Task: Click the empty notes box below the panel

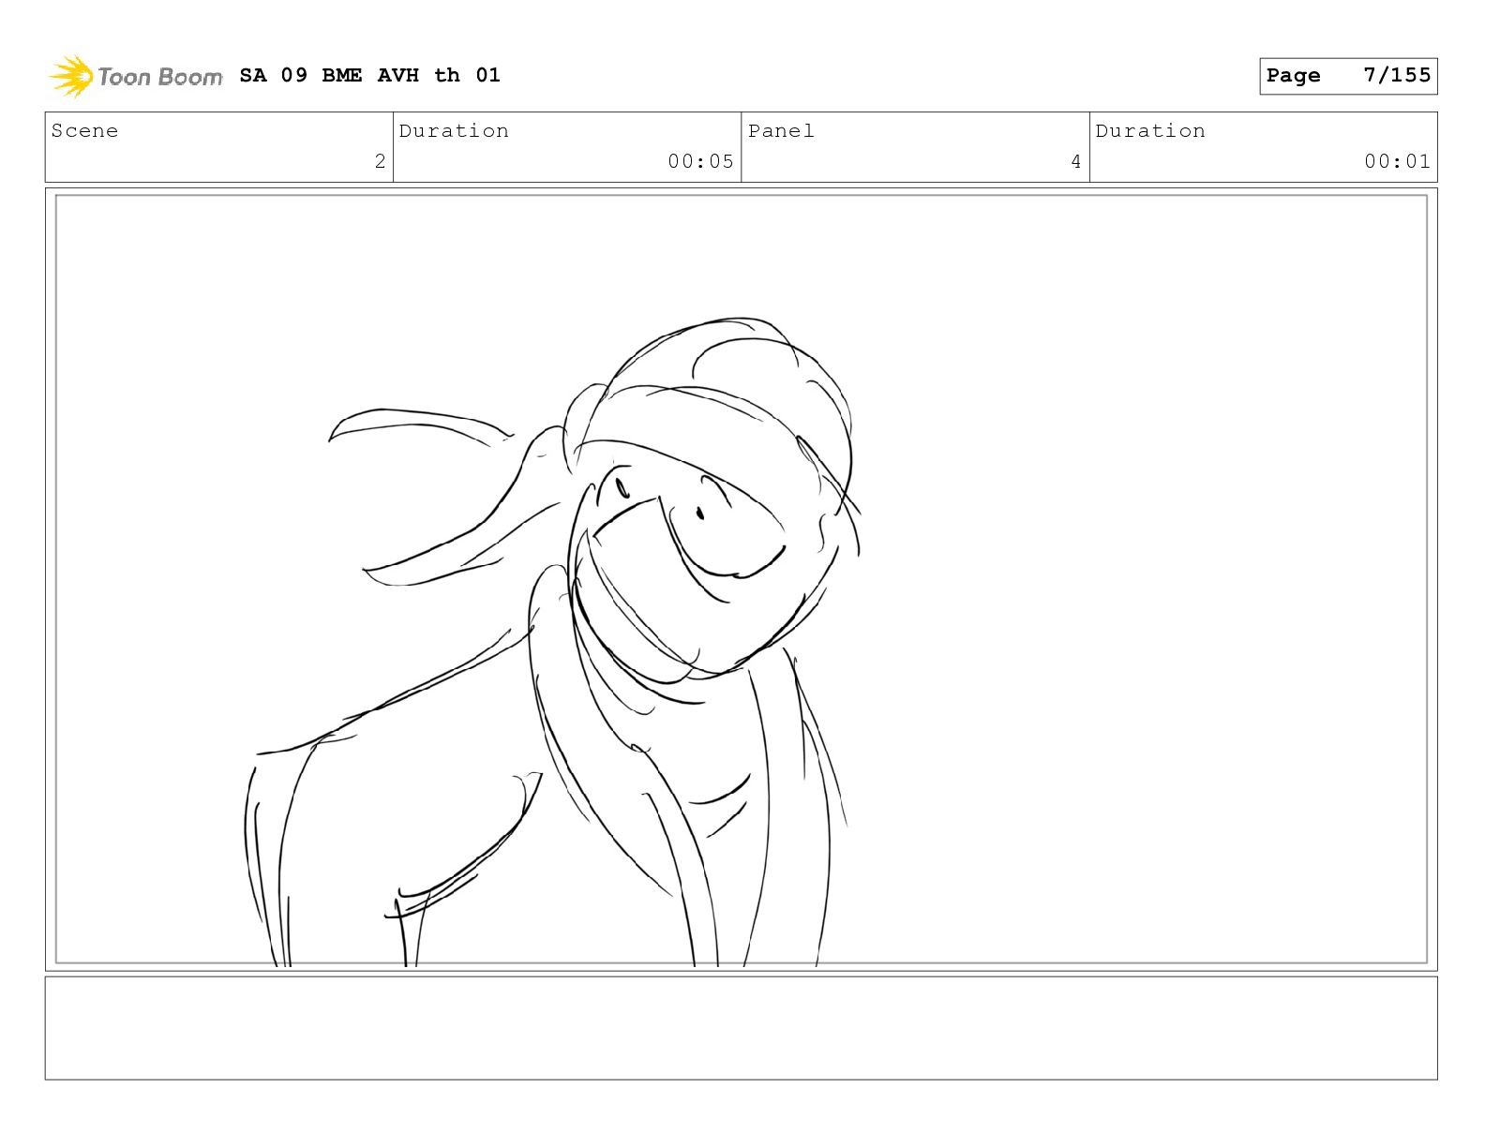Action: 741,1028
